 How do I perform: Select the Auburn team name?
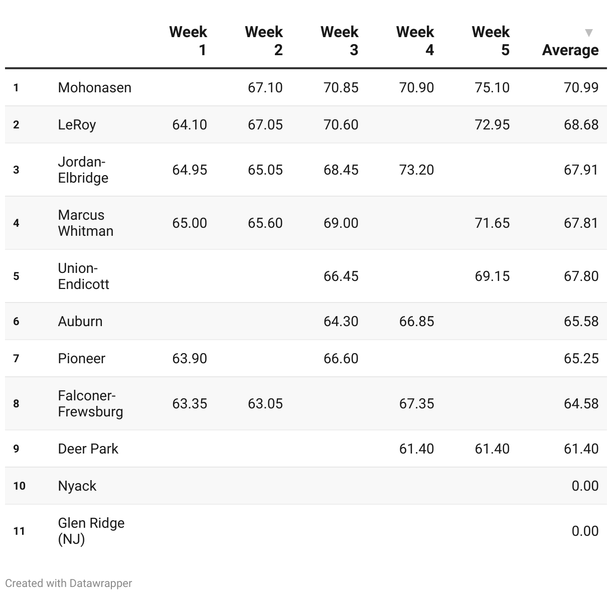[80, 321]
